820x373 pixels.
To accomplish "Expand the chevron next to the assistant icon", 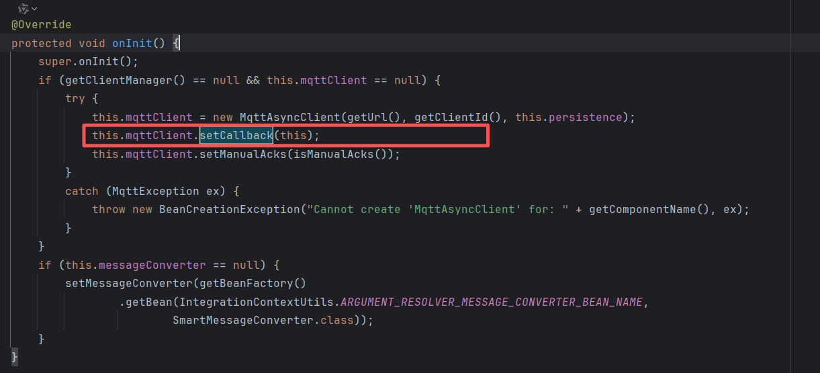I will click(34, 9).
